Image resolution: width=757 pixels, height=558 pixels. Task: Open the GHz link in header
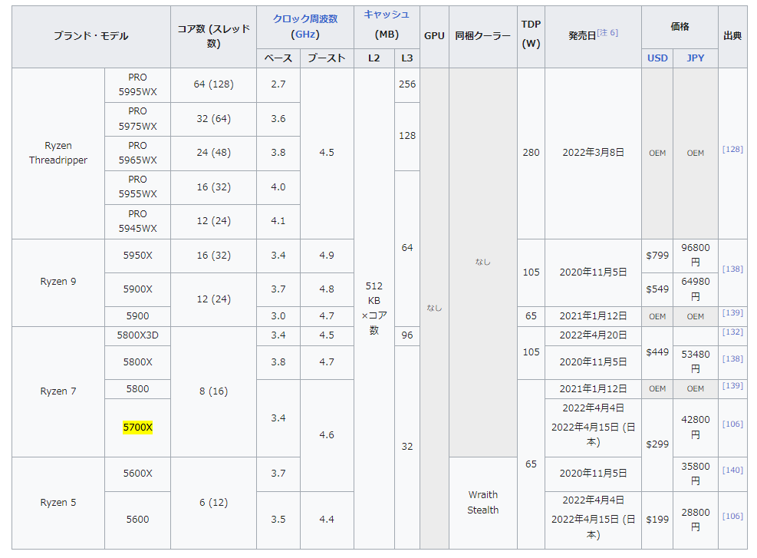[x=307, y=35]
